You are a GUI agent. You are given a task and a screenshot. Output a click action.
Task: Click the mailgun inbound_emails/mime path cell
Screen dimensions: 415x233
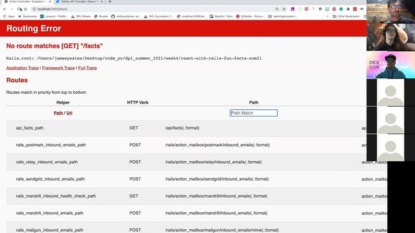[222, 230]
